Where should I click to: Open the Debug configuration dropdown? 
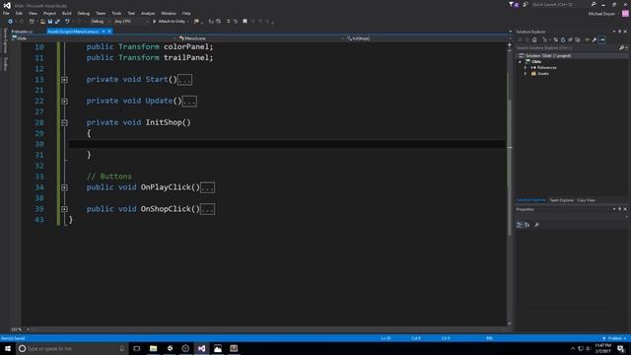pos(100,22)
